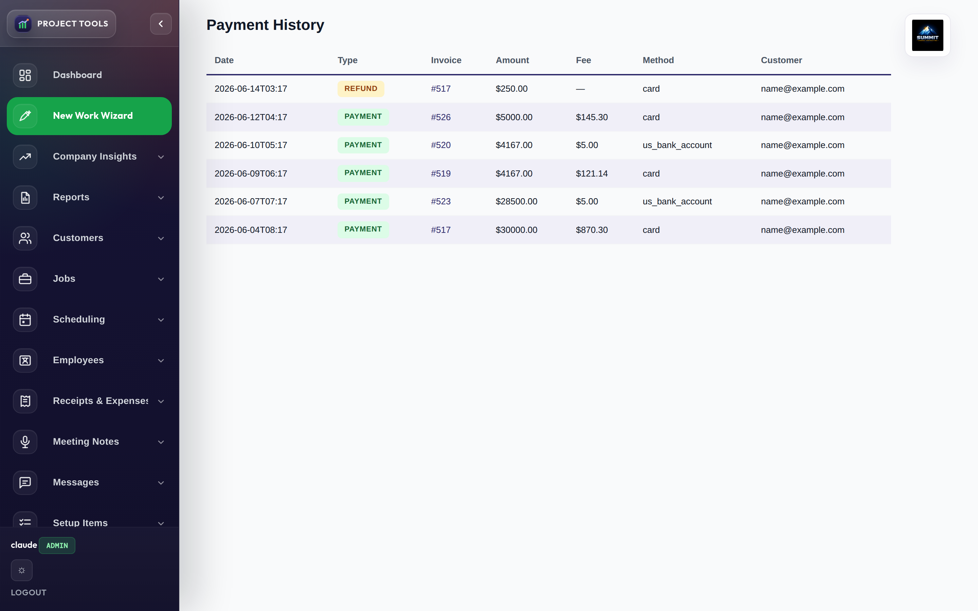978x611 pixels.
Task: Select the Customers menu label
Action: click(x=78, y=238)
